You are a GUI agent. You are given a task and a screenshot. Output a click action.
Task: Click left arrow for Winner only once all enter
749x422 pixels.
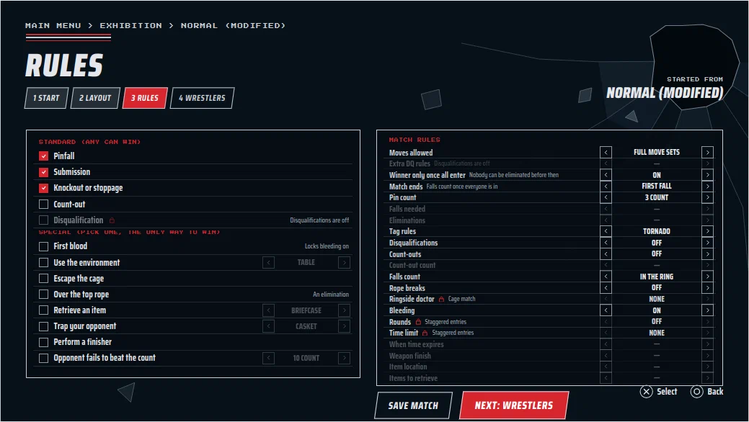click(x=606, y=175)
